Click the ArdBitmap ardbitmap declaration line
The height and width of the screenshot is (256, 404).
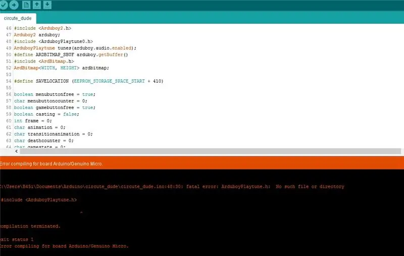point(62,68)
